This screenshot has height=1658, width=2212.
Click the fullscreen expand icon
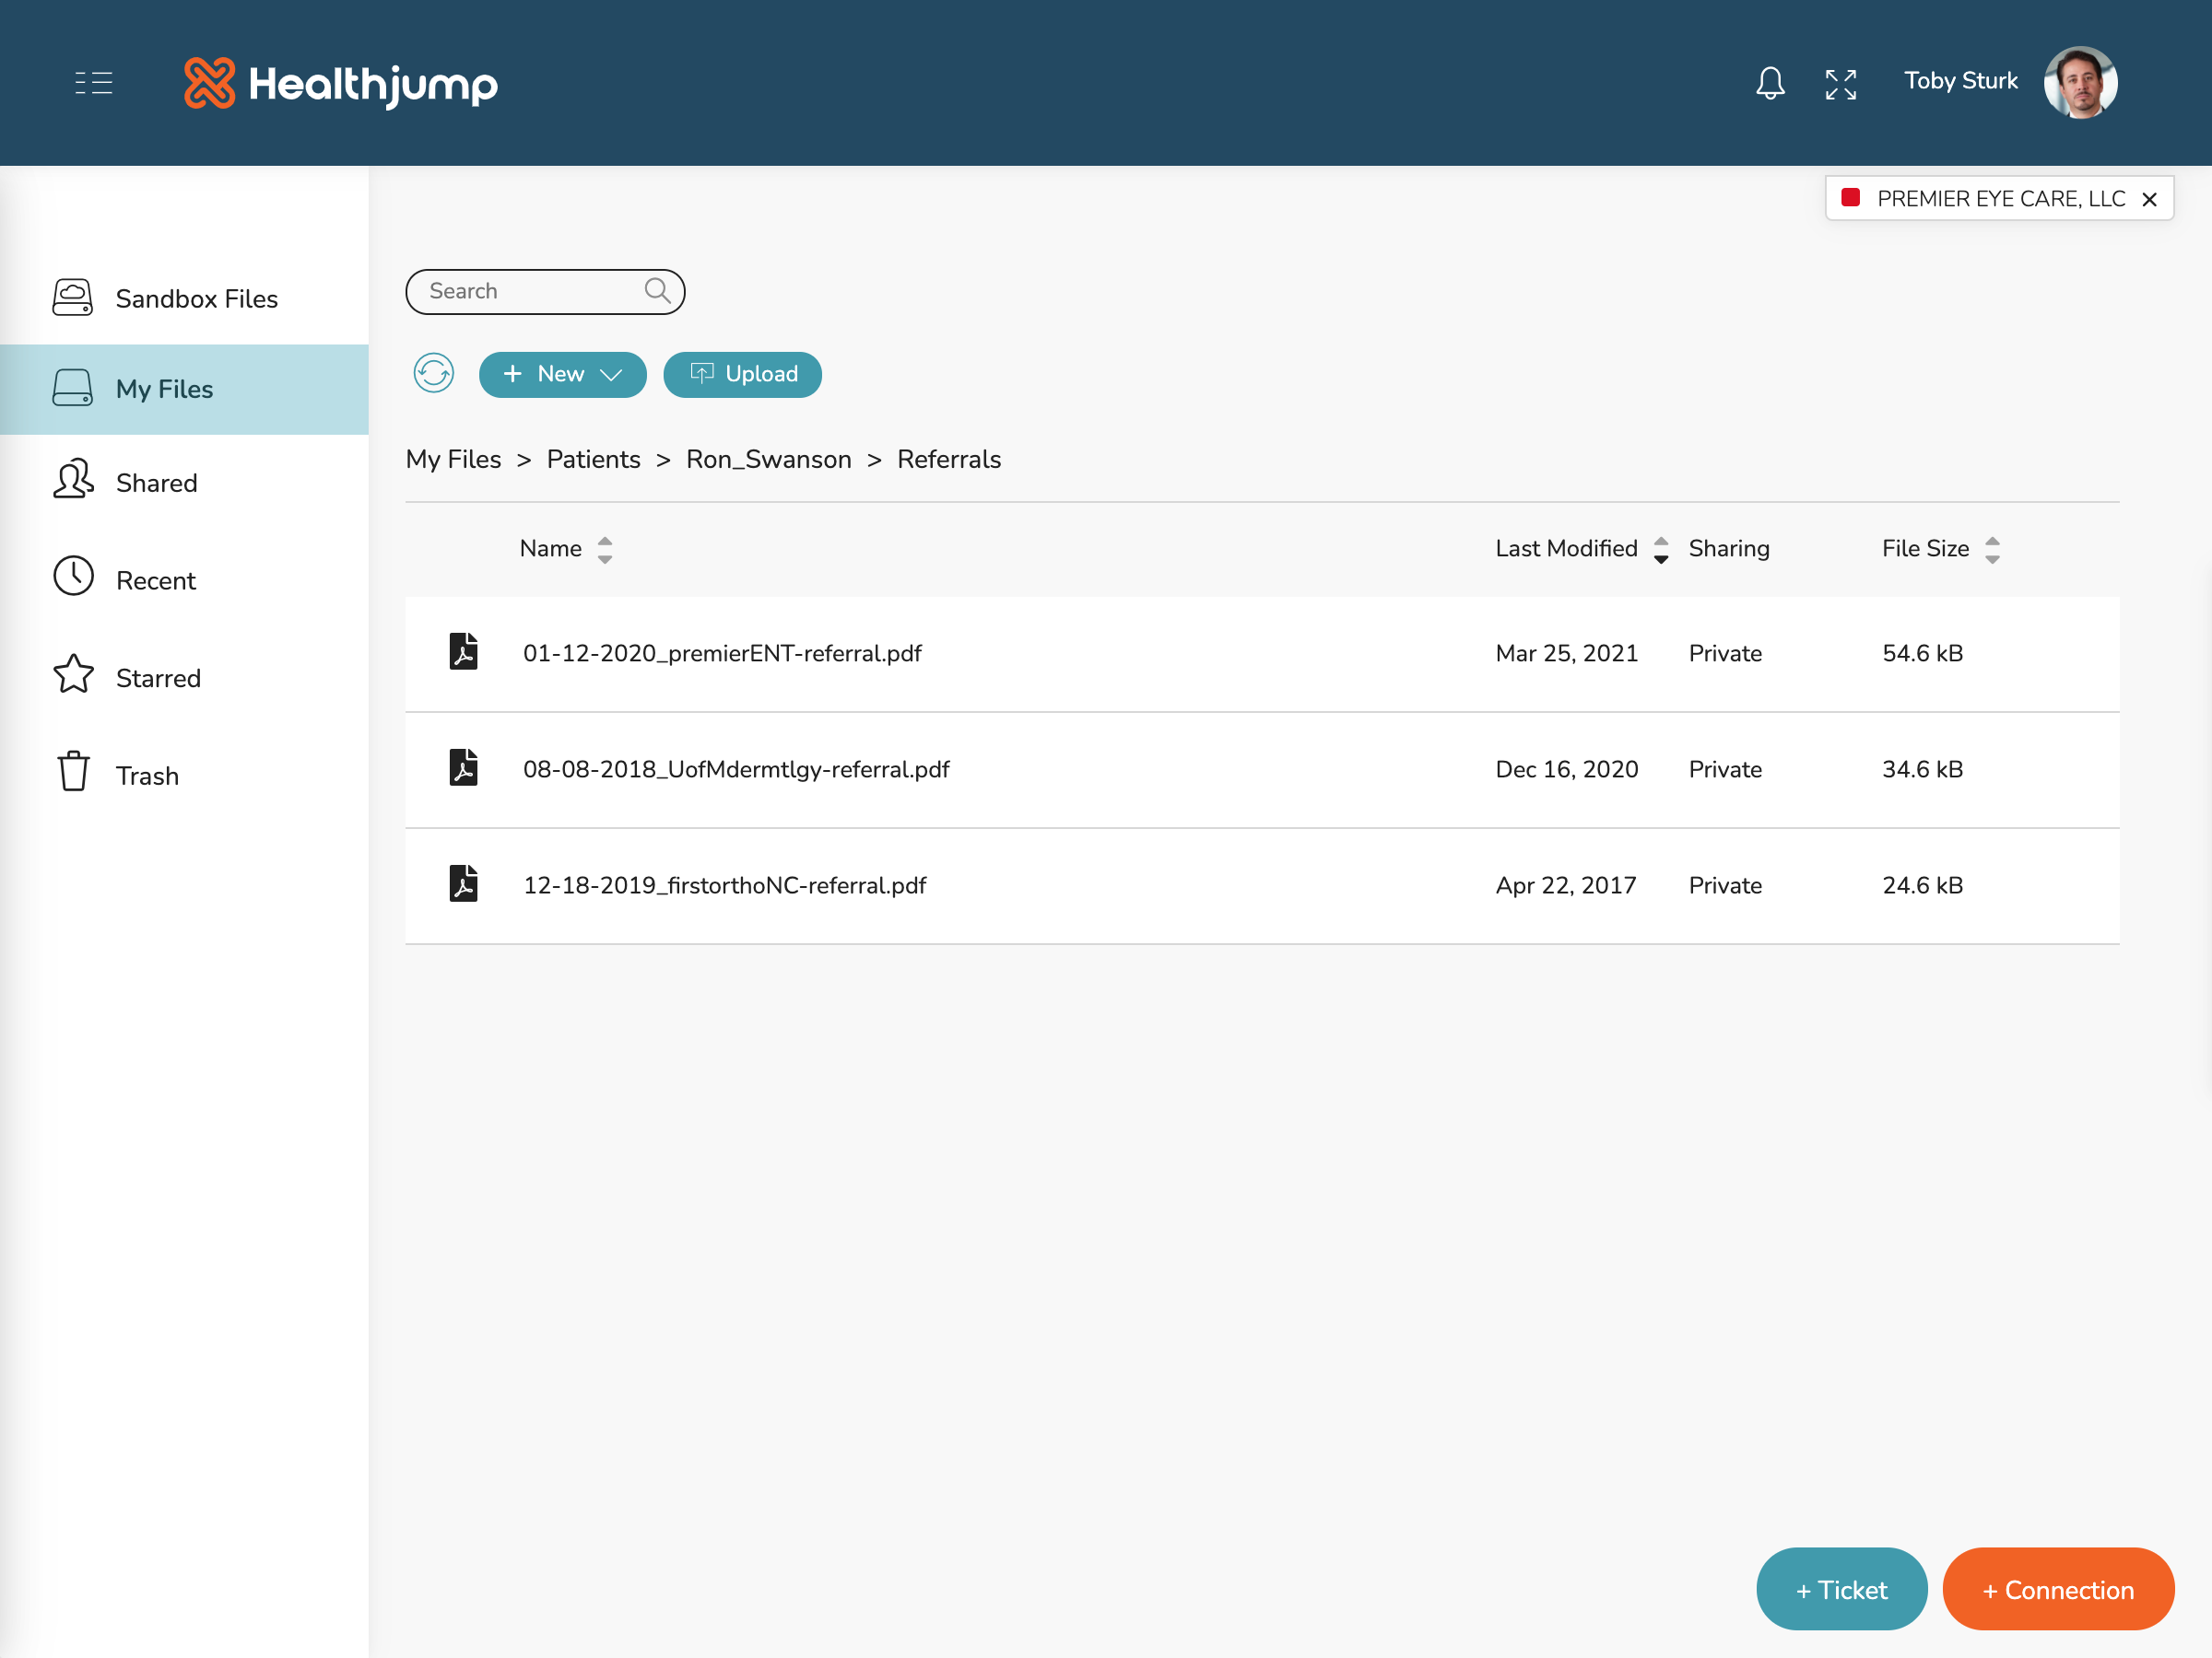1841,84
